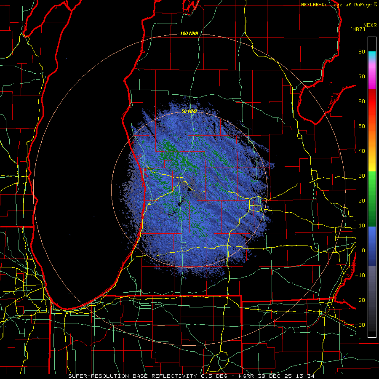Click the 60 dBZ legend value
The image size is (379, 379).
(362, 101)
